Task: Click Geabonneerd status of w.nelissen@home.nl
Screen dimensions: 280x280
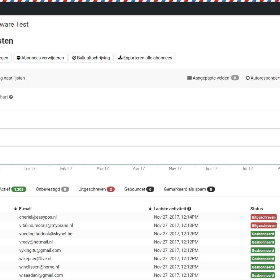Action: [x=263, y=267]
